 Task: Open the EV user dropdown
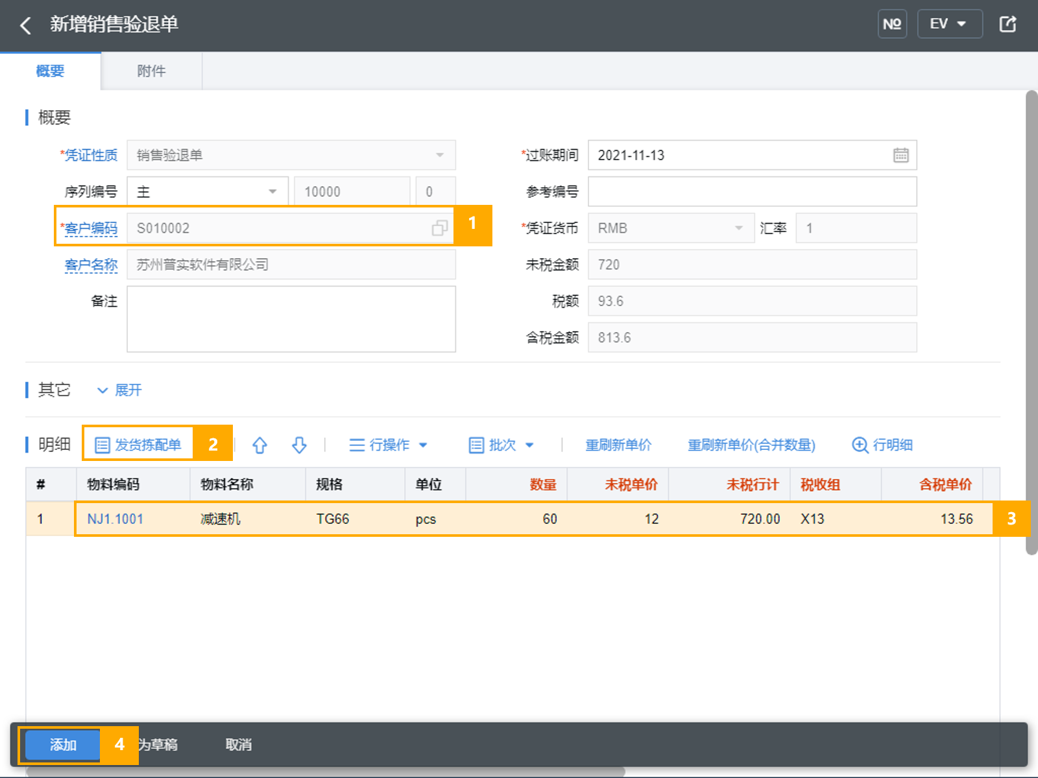point(950,24)
